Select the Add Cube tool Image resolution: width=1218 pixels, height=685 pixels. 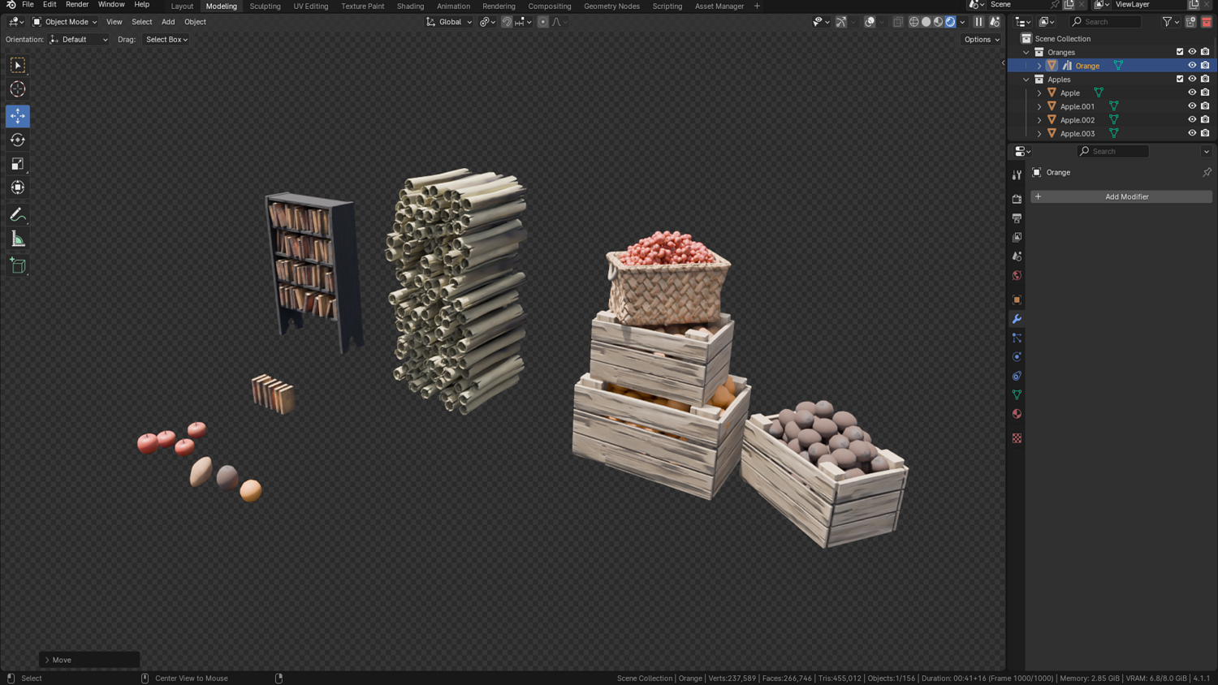pyautogui.click(x=18, y=265)
